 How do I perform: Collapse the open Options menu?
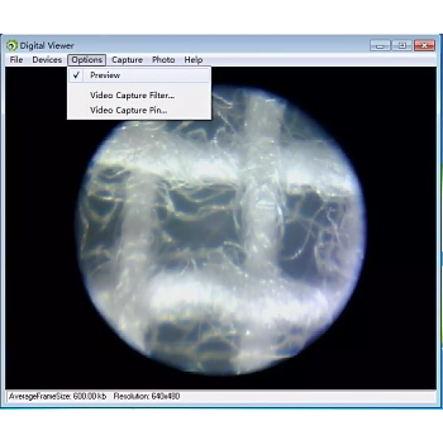click(87, 60)
